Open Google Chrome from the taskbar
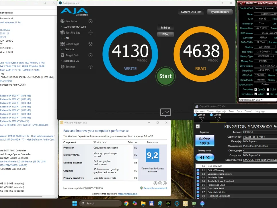Viewport: 277px width, 208px height. (x=126, y=203)
